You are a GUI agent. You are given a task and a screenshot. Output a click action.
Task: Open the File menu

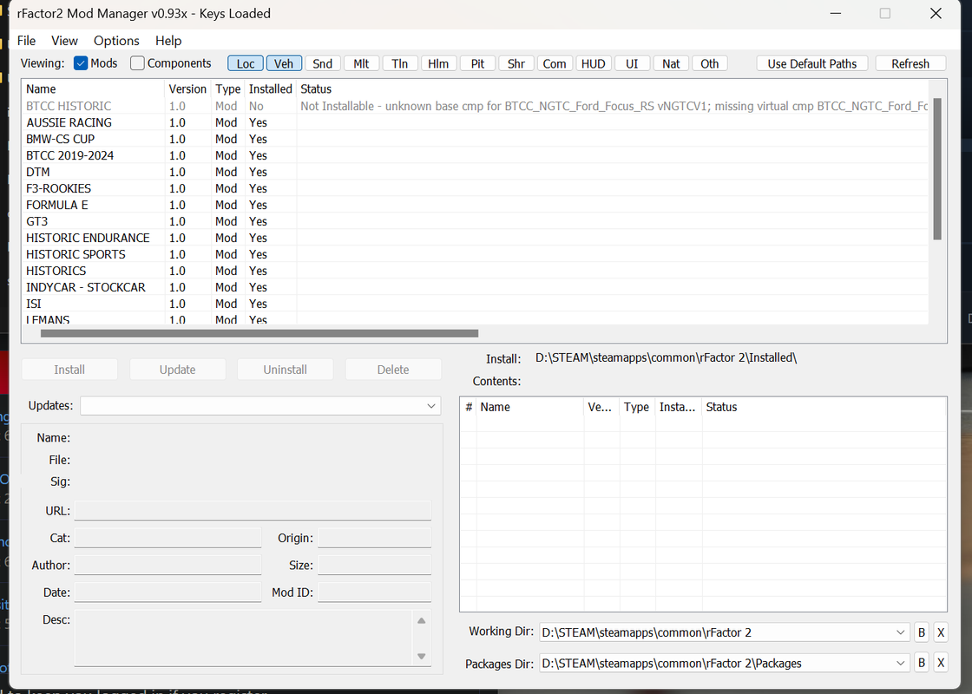click(x=27, y=41)
